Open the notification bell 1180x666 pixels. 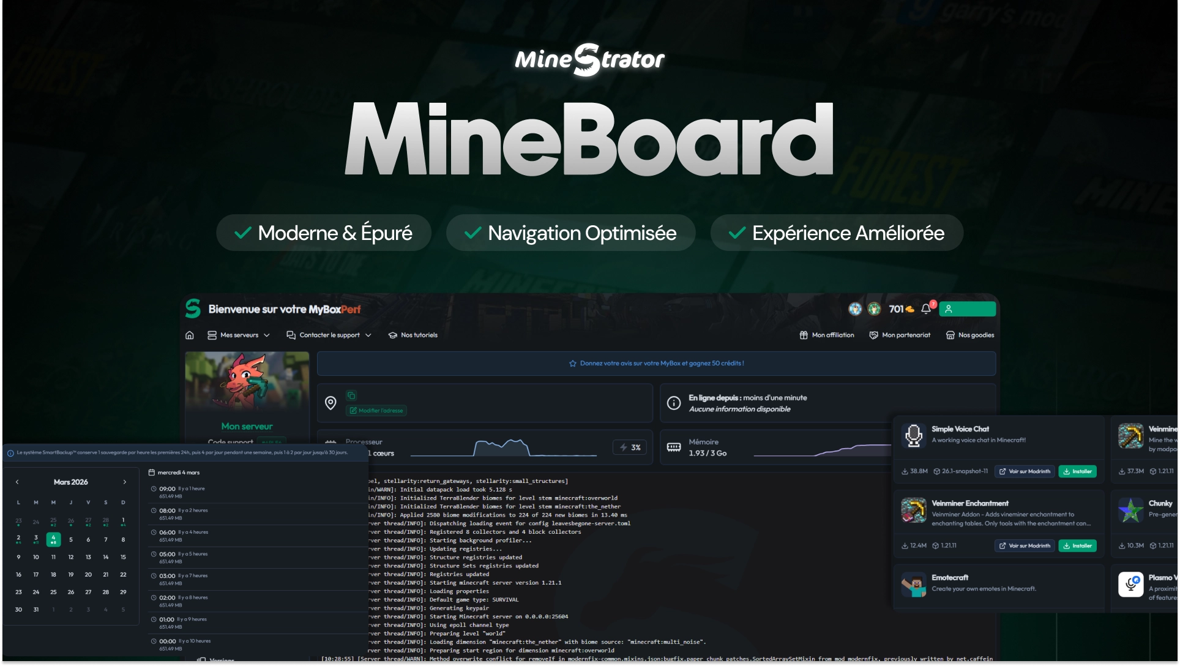click(x=926, y=309)
